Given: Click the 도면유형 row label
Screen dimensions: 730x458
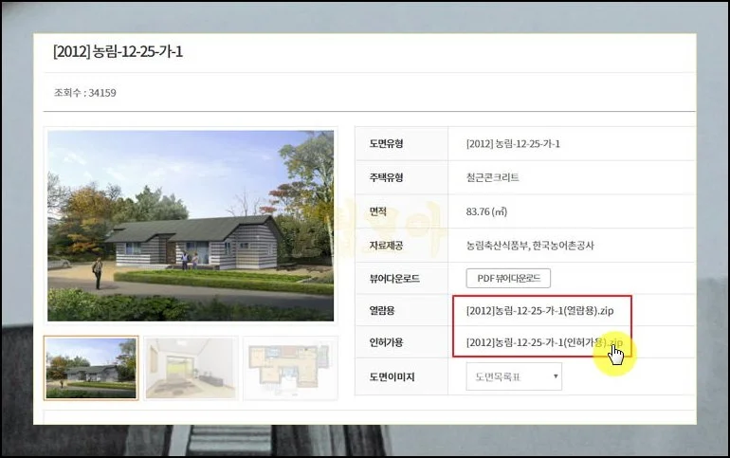Looking at the screenshot, I should 387,144.
